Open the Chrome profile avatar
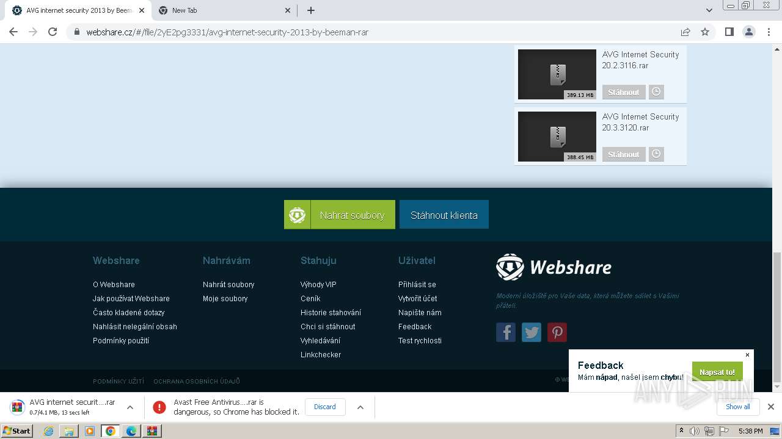 click(748, 32)
